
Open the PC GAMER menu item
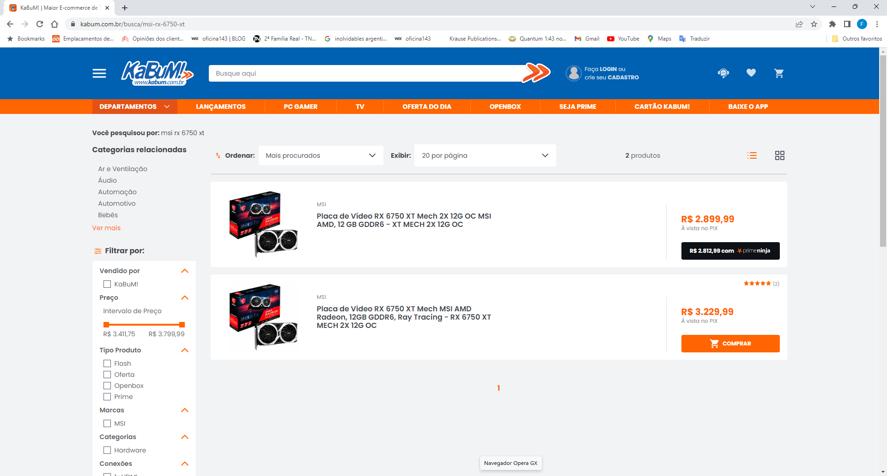point(300,107)
